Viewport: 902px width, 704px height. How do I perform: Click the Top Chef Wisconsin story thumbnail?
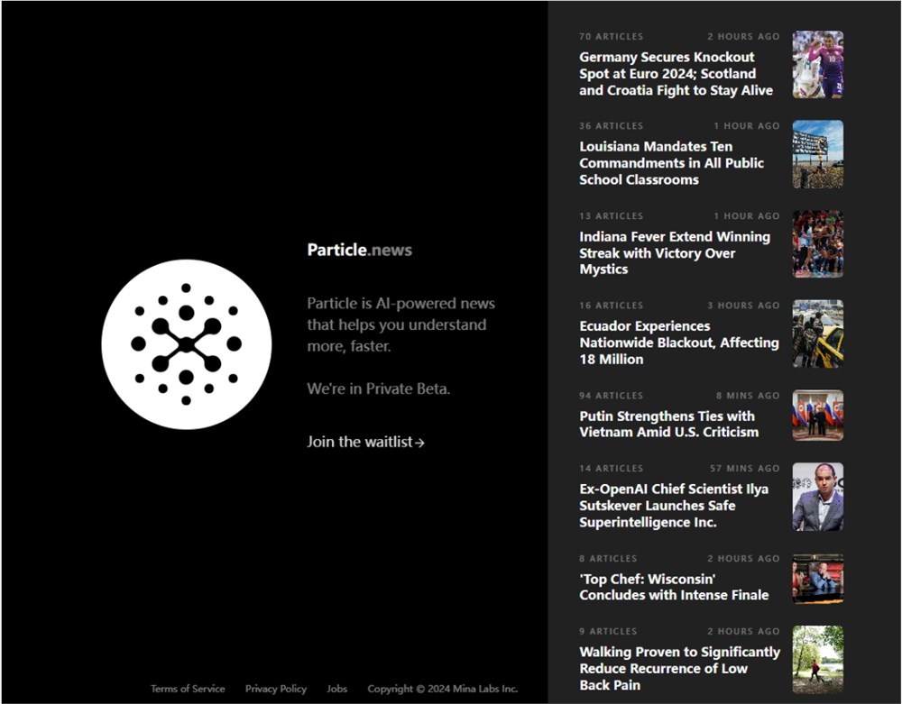pyautogui.click(x=817, y=578)
